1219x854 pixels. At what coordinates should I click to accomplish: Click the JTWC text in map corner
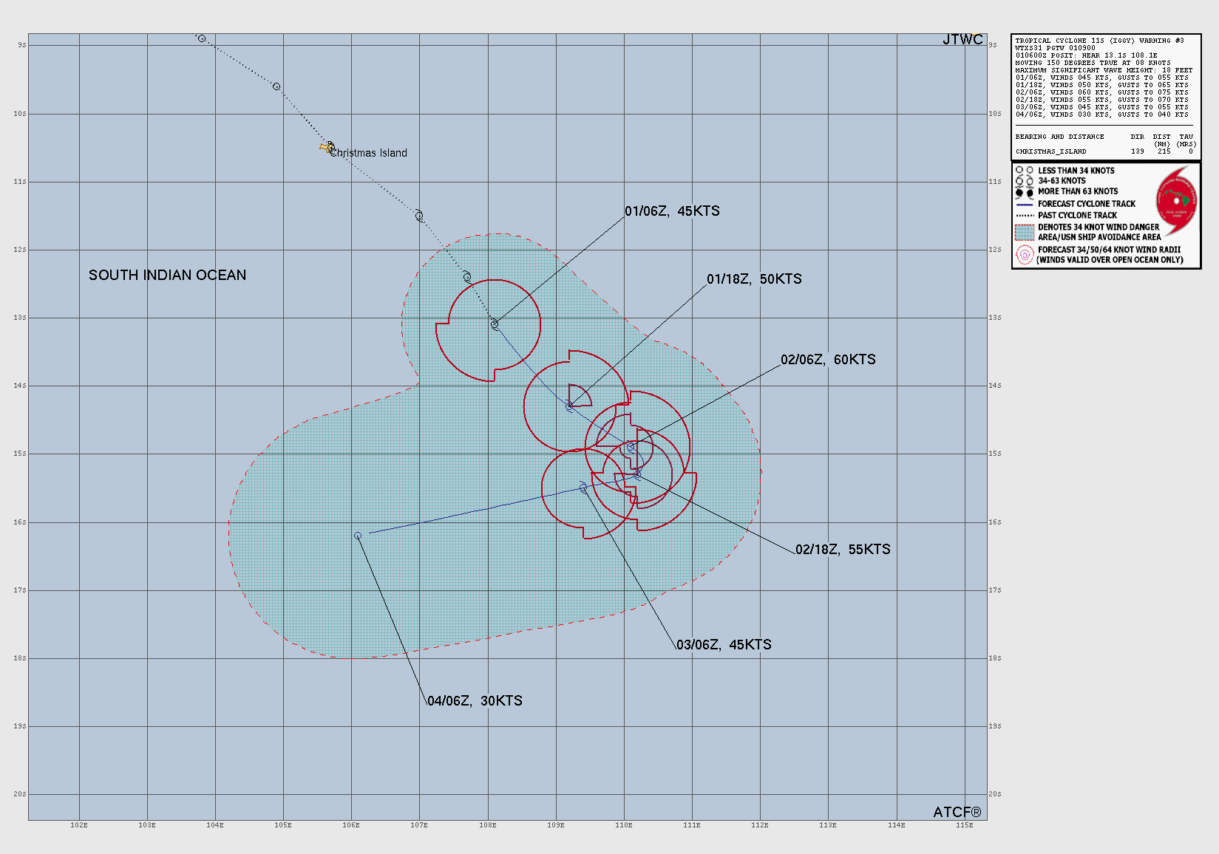tap(962, 40)
